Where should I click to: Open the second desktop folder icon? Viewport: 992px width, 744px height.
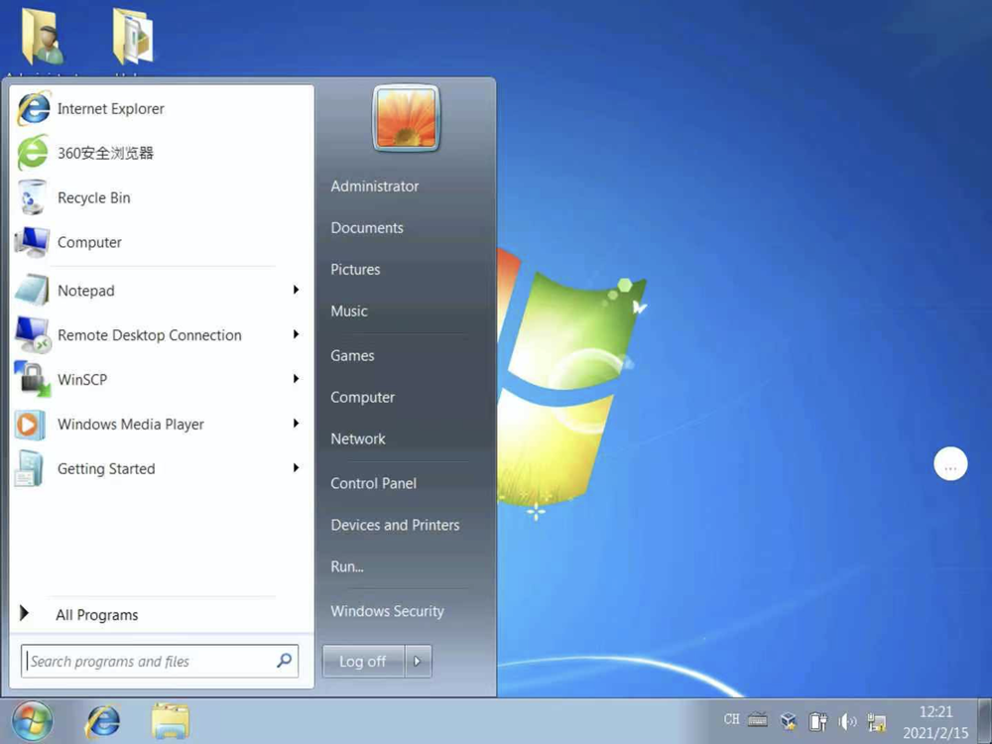coord(132,37)
